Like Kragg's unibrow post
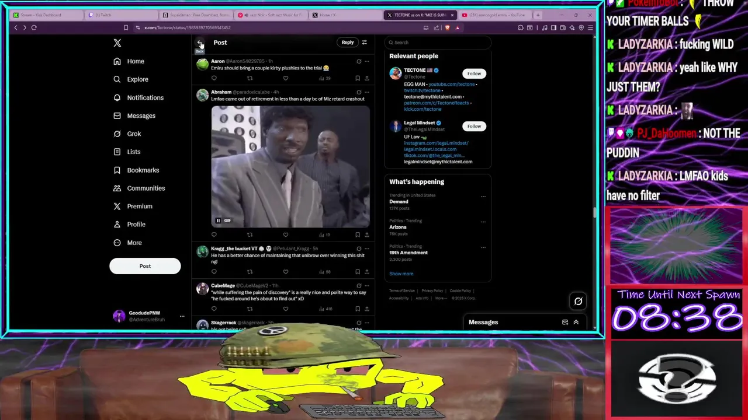Image resolution: width=748 pixels, height=420 pixels. pos(286,272)
